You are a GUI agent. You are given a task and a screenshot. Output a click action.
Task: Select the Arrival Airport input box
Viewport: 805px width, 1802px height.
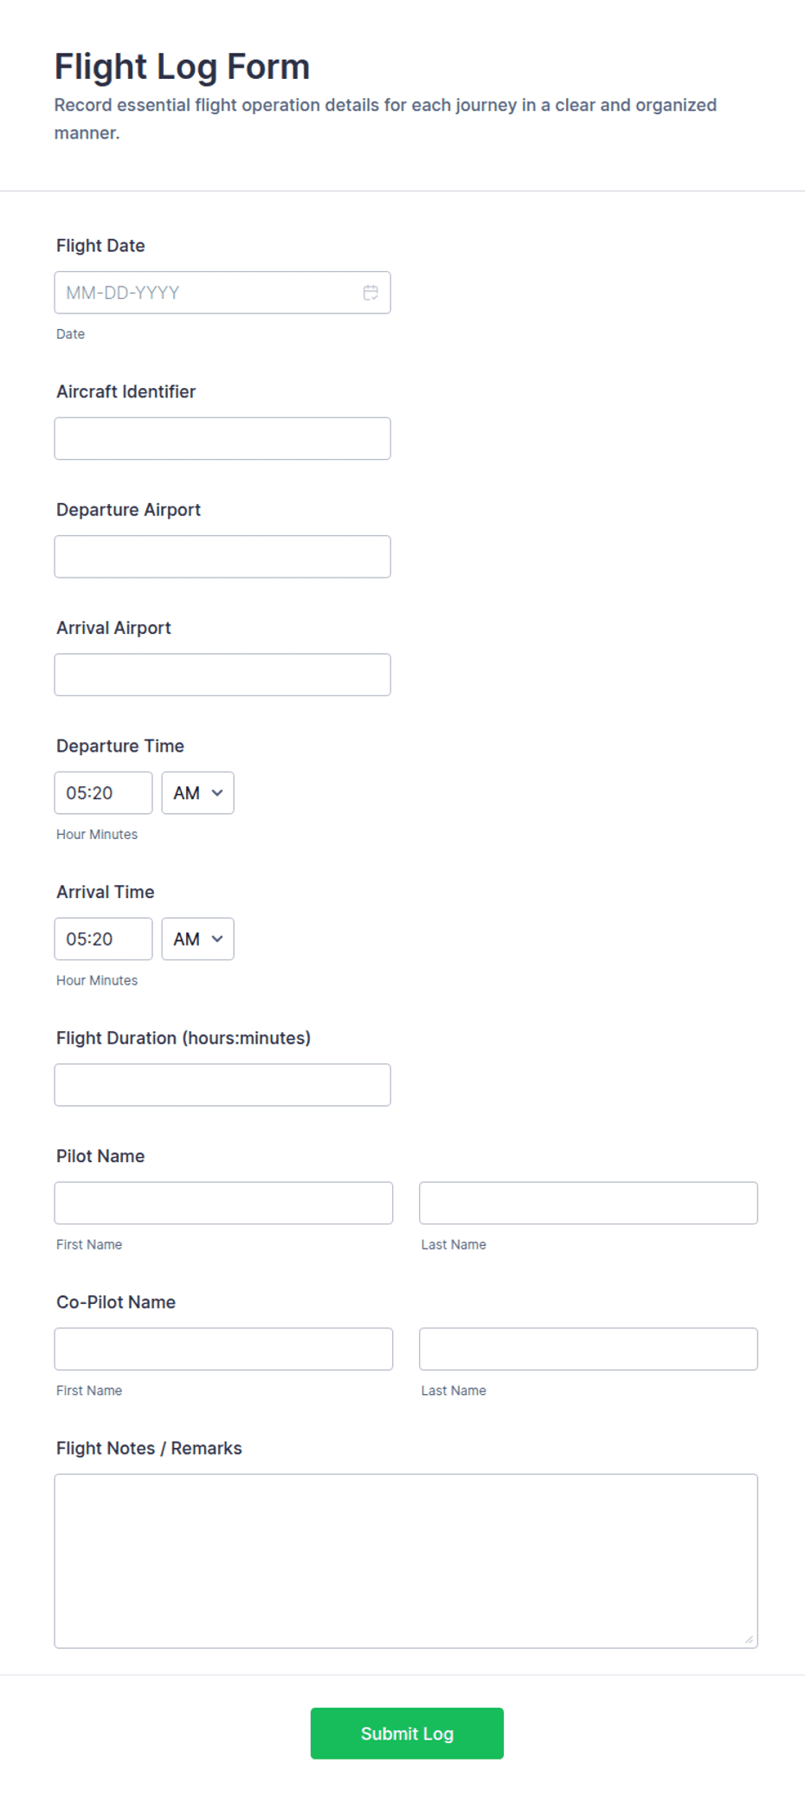[222, 675]
